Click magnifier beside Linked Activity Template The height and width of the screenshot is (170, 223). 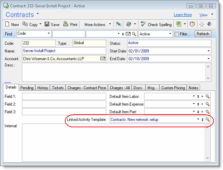tap(208, 120)
